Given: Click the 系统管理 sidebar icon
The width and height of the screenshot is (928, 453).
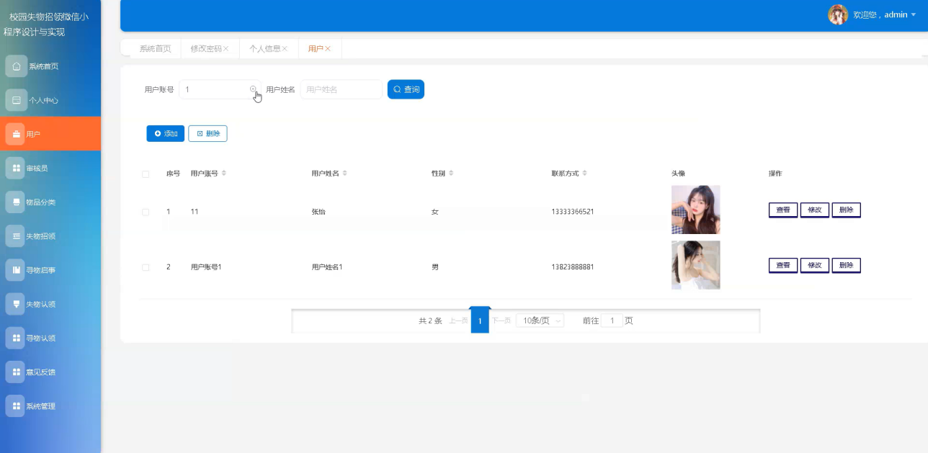Looking at the screenshot, I should click(16, 406).
